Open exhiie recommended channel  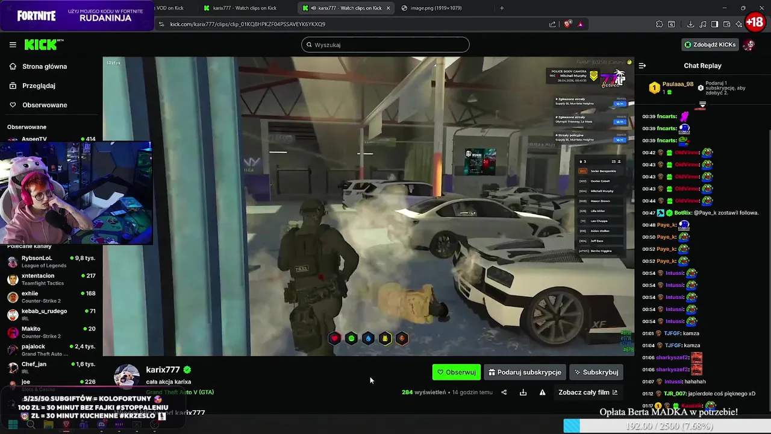point(51,297)
